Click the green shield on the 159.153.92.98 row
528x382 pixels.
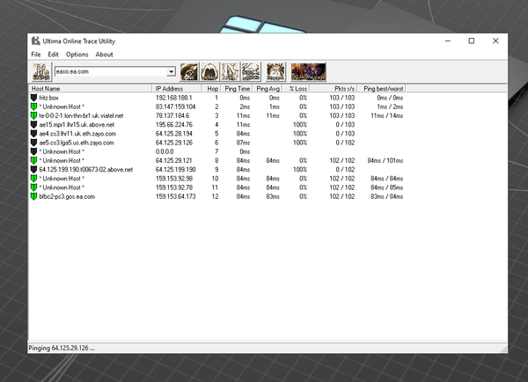point(33,179)
